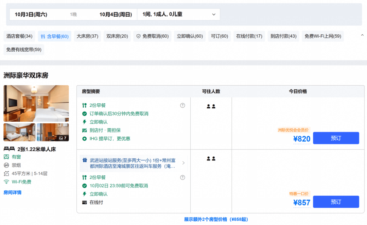Select the 到店付款(43) filter tag
The width and height of the screenshot is (367, 225).
[x=283, y=36]
